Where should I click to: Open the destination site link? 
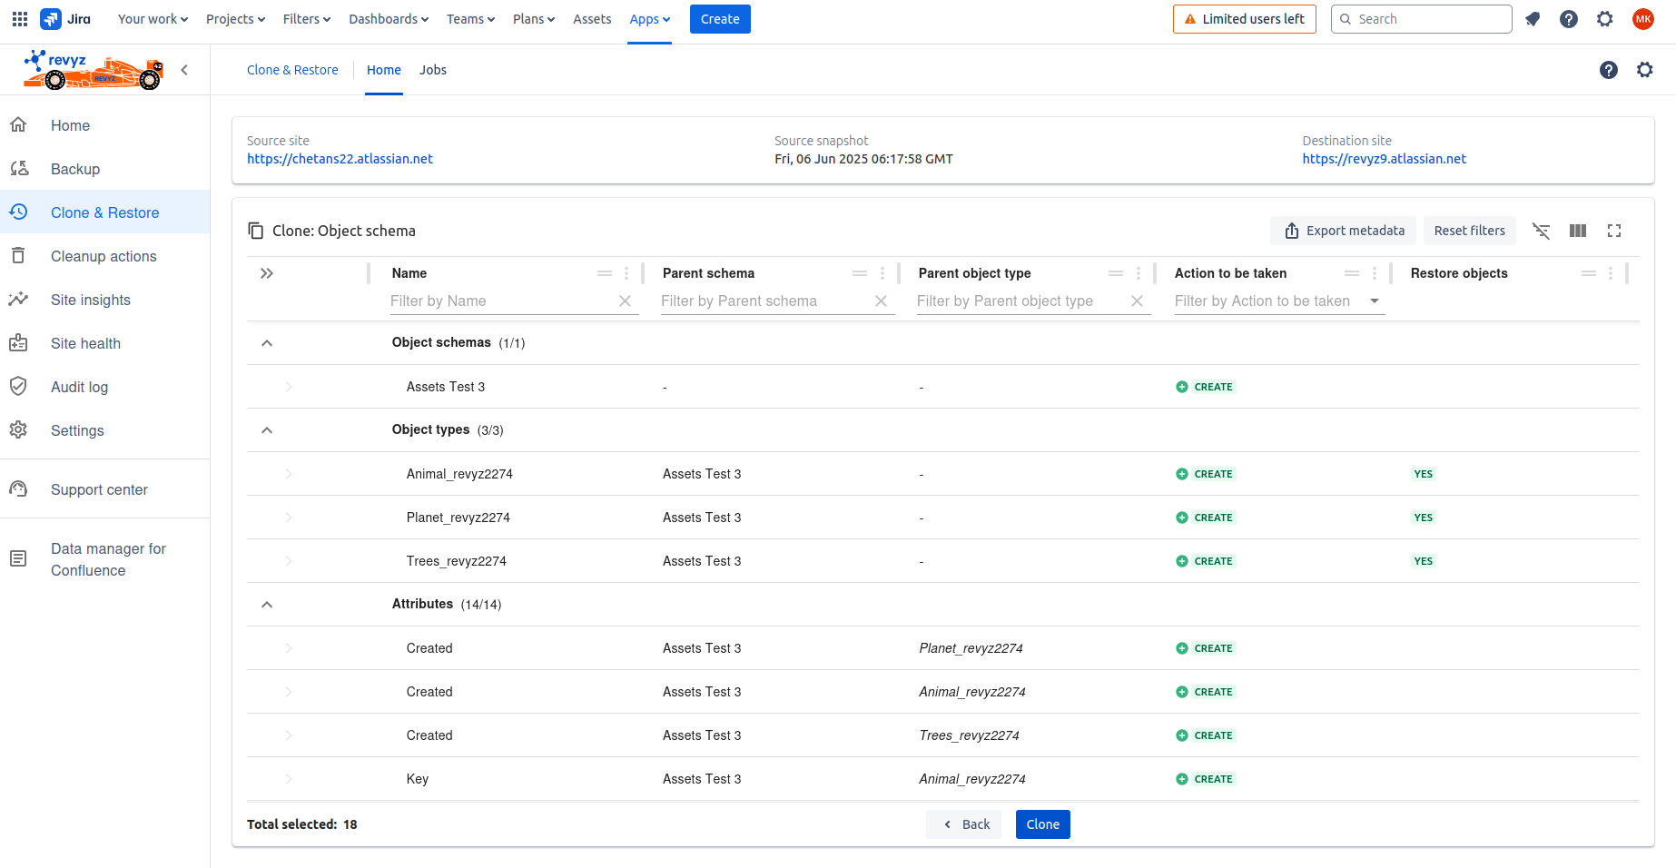pos(1384,159)
